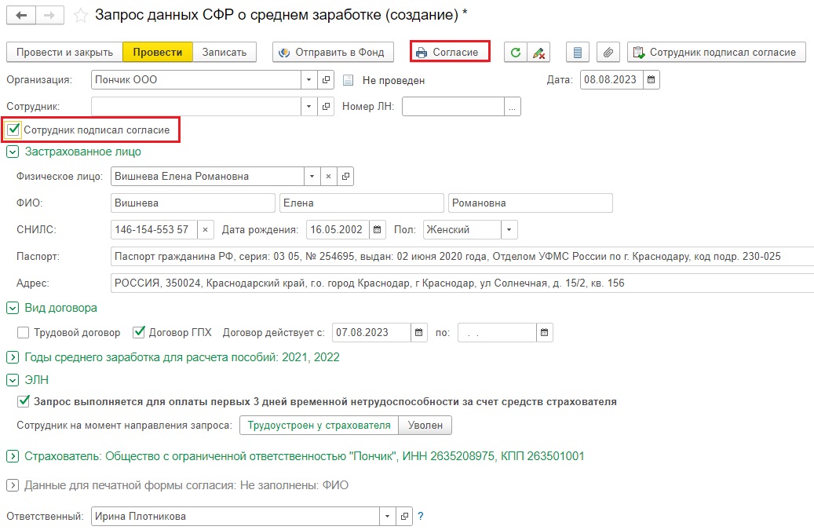Click the Дата рождения field 16.05.2002
The image size is (814, 530).
tap(338, 230)
